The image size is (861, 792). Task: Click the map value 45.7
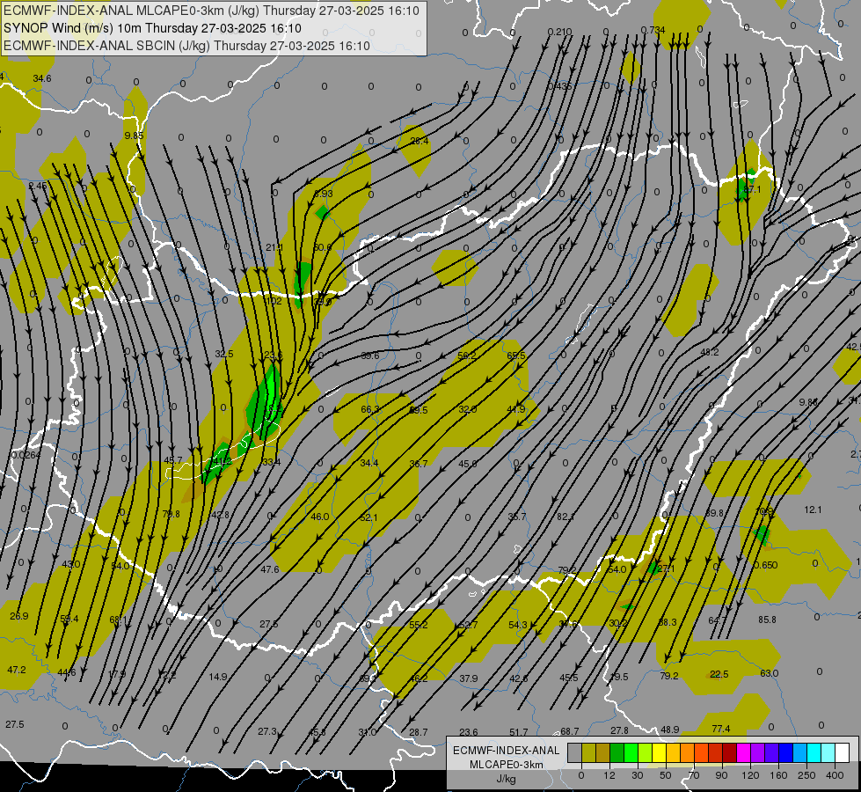173,460
